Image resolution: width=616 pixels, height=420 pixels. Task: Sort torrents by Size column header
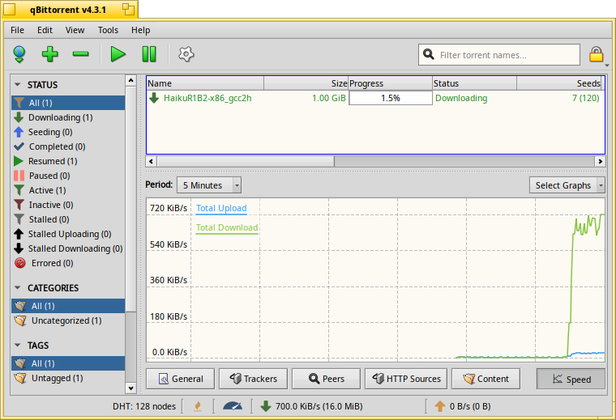(306, 83)
